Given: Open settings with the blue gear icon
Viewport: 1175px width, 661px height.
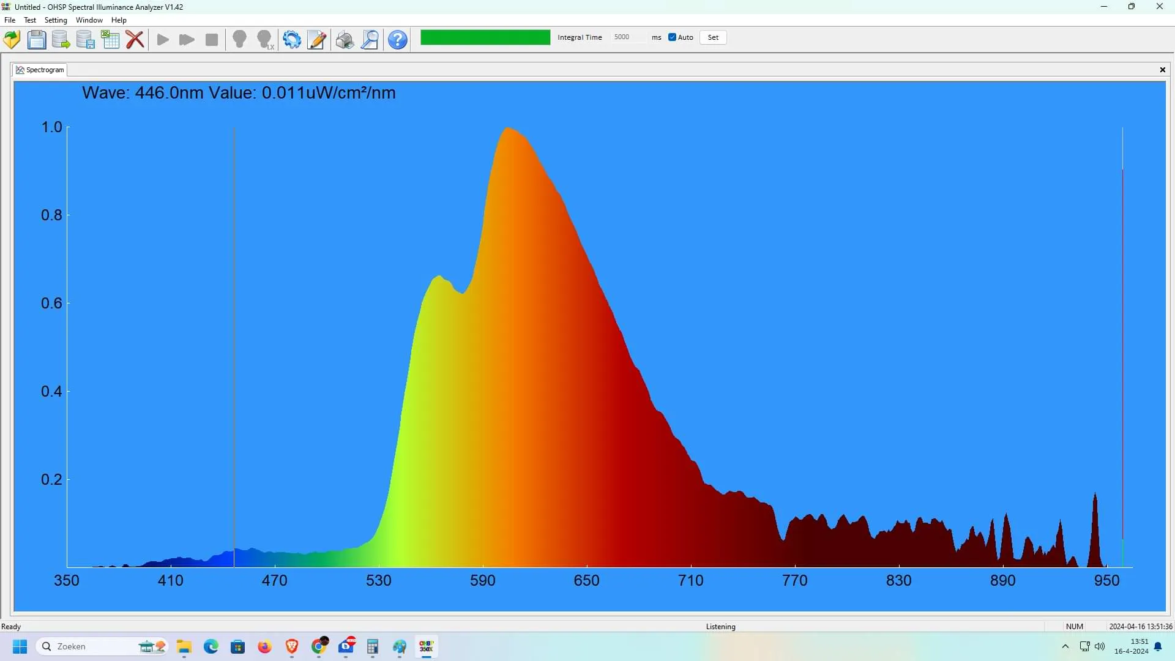Looking at the screenshot, I should click(x=292, y=40).
